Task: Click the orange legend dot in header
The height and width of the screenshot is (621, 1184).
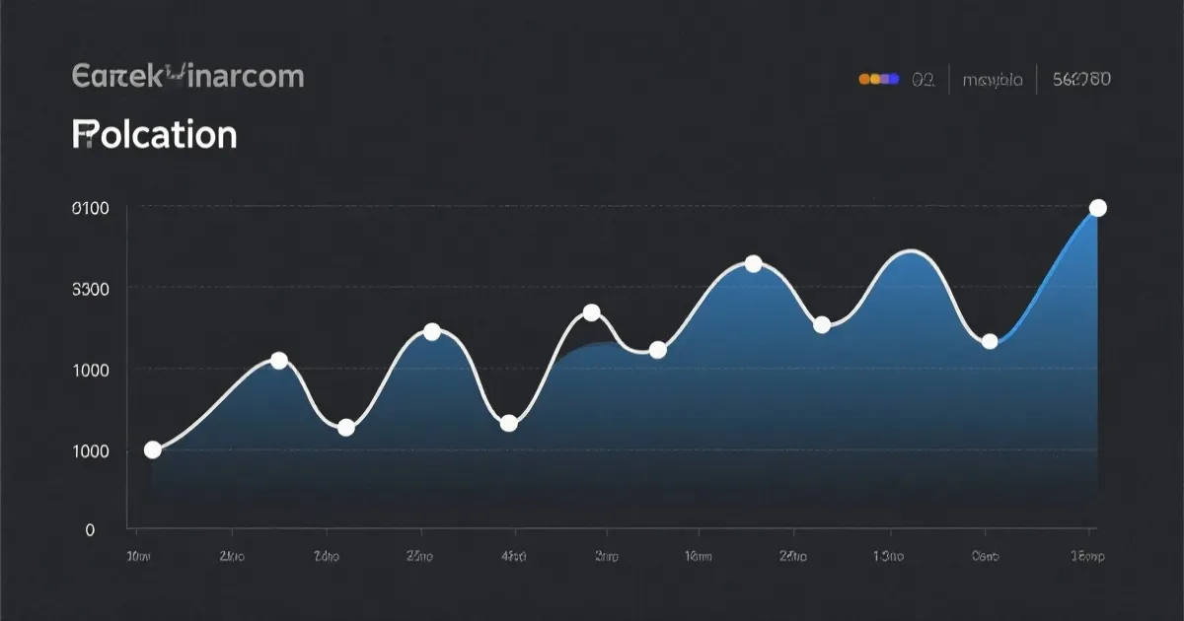Action: 866,80
